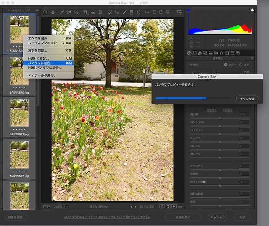
Task: Open the Lens Corrections panel tab
Action: coord(216,53)
